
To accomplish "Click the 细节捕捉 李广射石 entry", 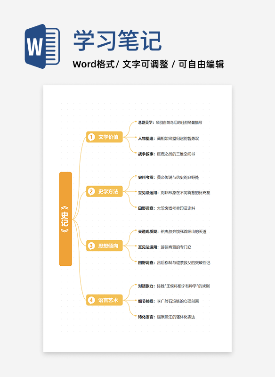I will coord(169,301).
